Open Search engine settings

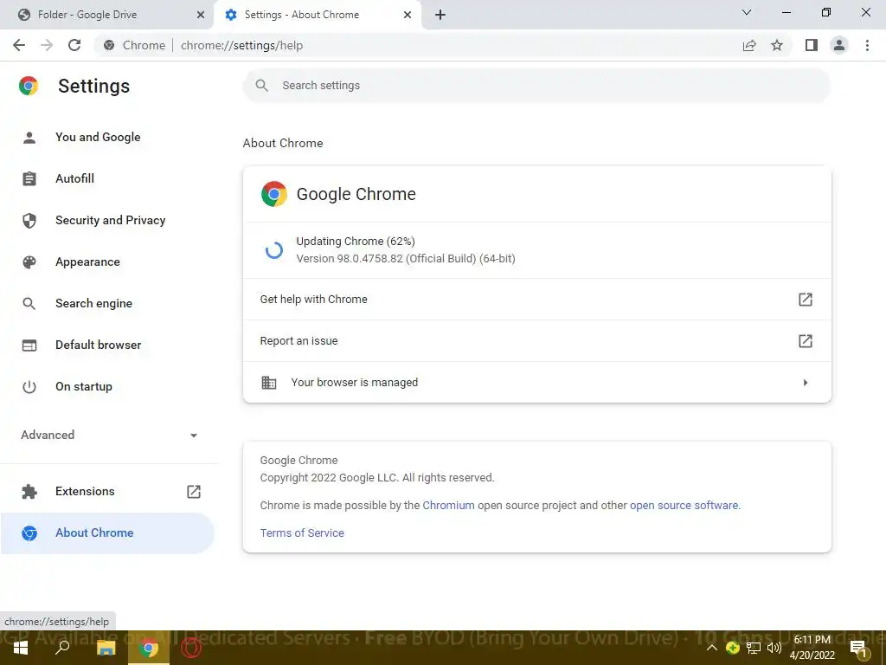93,303
